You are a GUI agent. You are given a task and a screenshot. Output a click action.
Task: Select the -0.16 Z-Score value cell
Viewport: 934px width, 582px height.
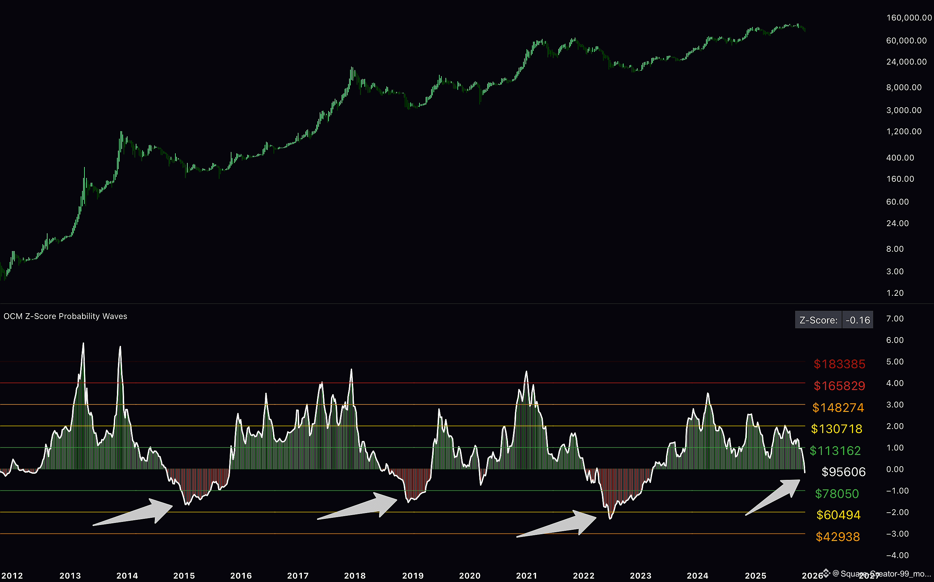pyautogui.click(x=857, y=320)
